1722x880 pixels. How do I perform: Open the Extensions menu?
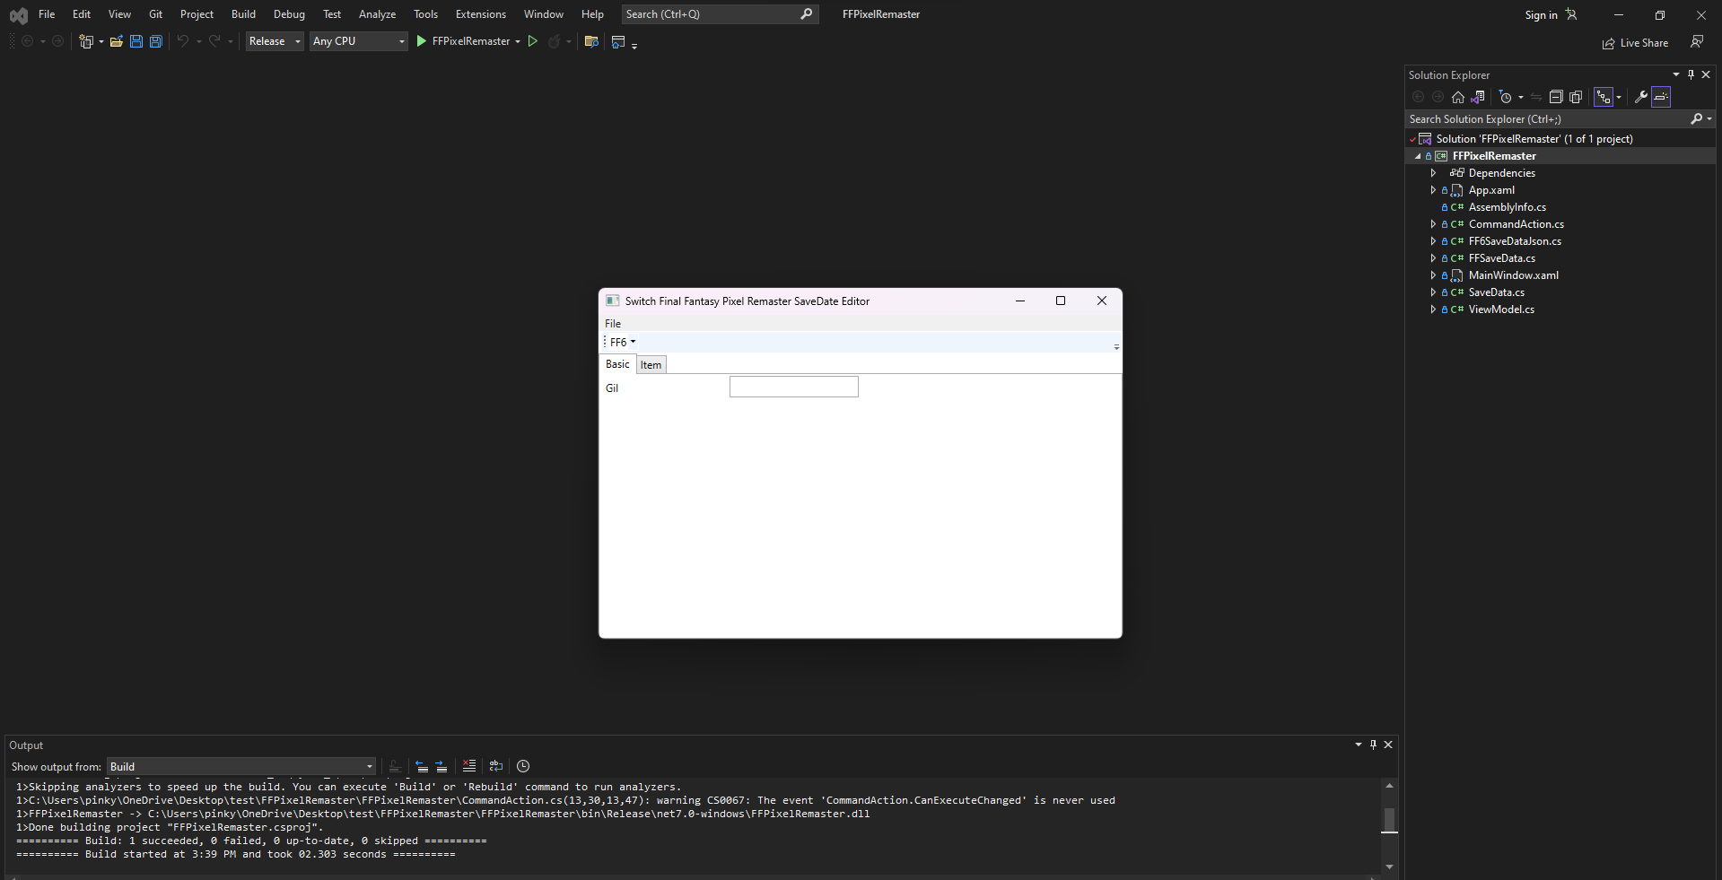(x=481, y=14)
